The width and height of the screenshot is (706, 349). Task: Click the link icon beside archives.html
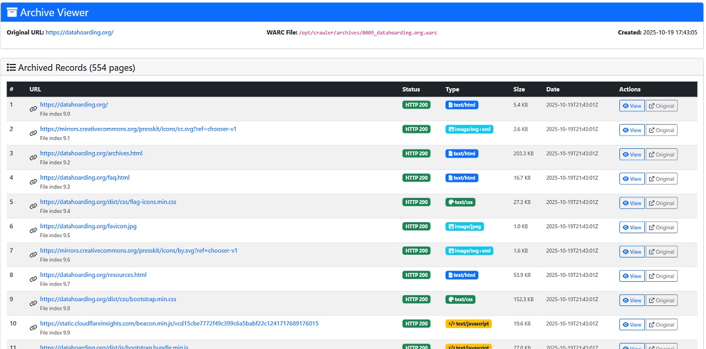(33, 158)
